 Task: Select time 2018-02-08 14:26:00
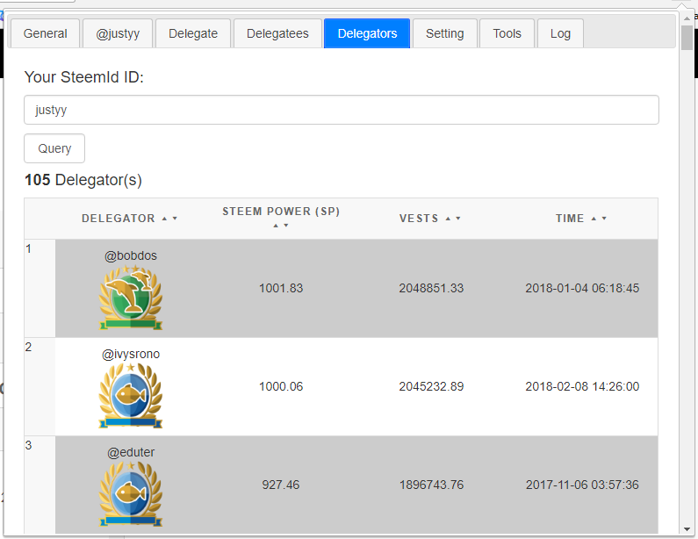click(x=582, y=387)
